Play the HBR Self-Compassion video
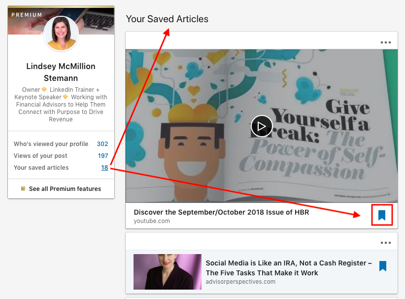The width and height of the screenshot is (405, 299). click(262, 126)
